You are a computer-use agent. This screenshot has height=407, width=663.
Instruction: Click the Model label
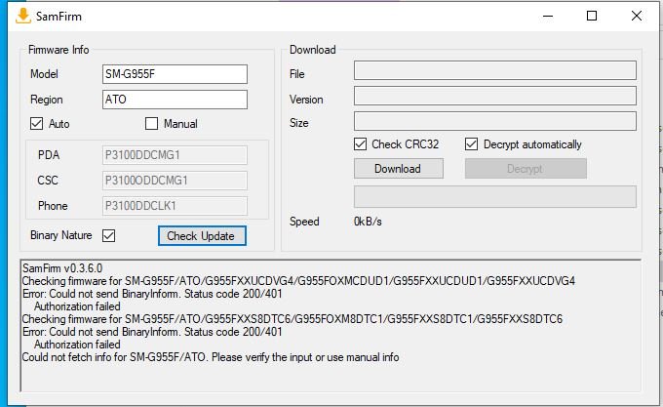click(44, 74)
